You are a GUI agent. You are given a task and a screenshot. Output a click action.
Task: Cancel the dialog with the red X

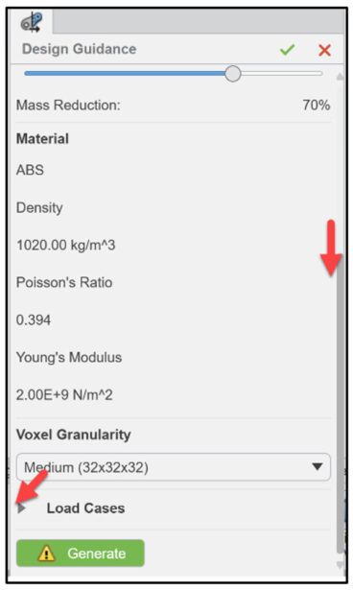coord(324,50)
